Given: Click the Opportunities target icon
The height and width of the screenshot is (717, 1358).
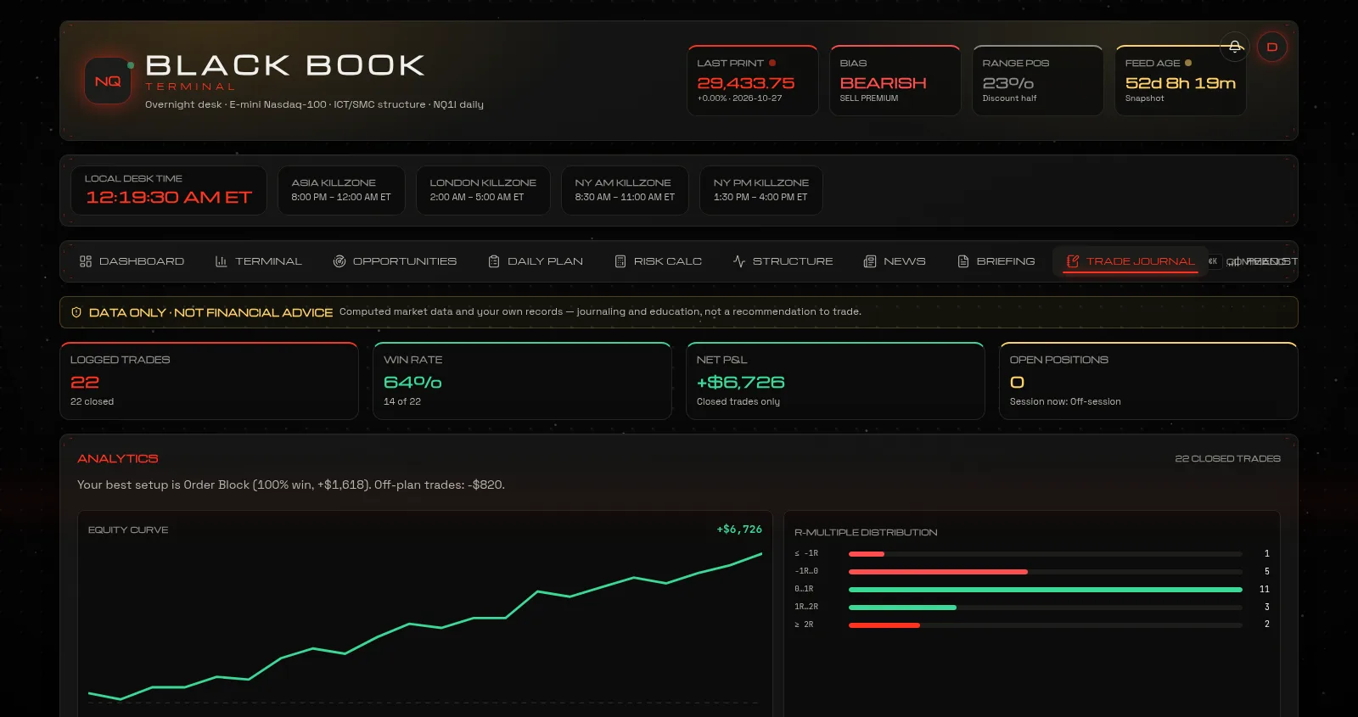Looking at the screenshot, I should (x=339, y=261).
